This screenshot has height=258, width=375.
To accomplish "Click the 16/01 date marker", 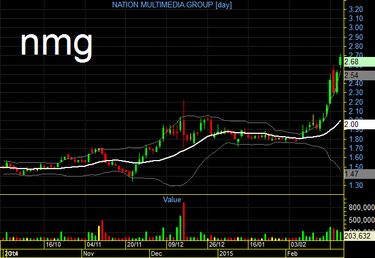I will [257, 244].
